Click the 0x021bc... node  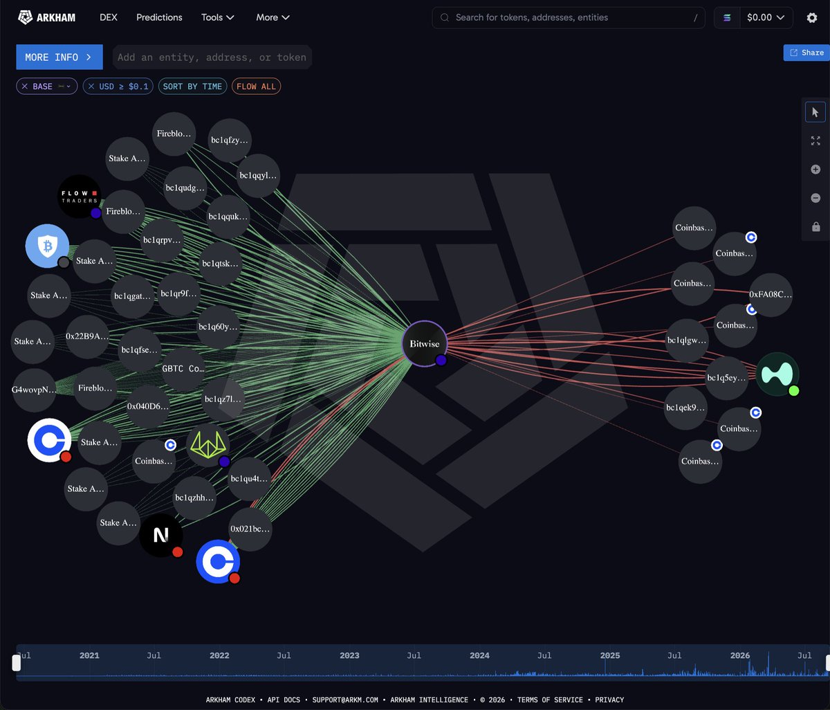pyautogui.click(x=250, y=529)
